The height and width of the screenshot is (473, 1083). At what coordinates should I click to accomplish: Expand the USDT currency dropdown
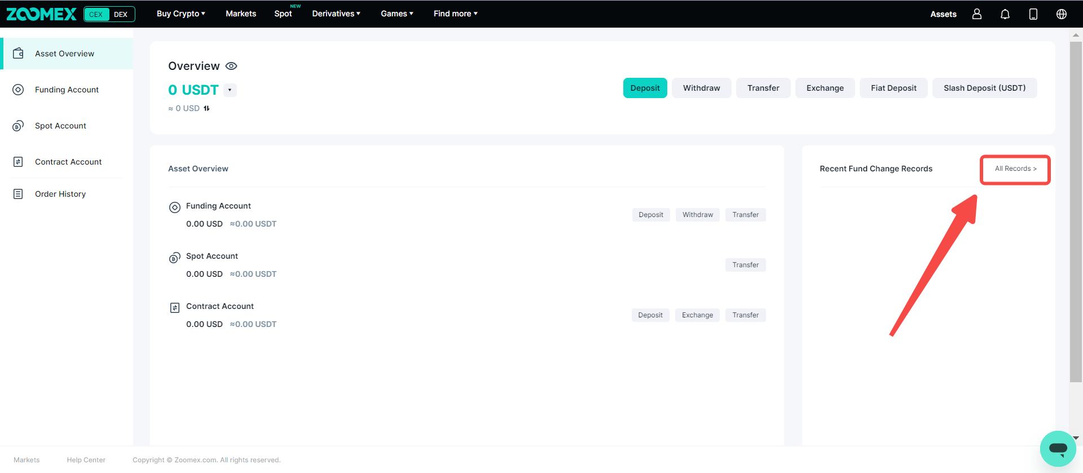pyautogui.click(x=230, y=90)
